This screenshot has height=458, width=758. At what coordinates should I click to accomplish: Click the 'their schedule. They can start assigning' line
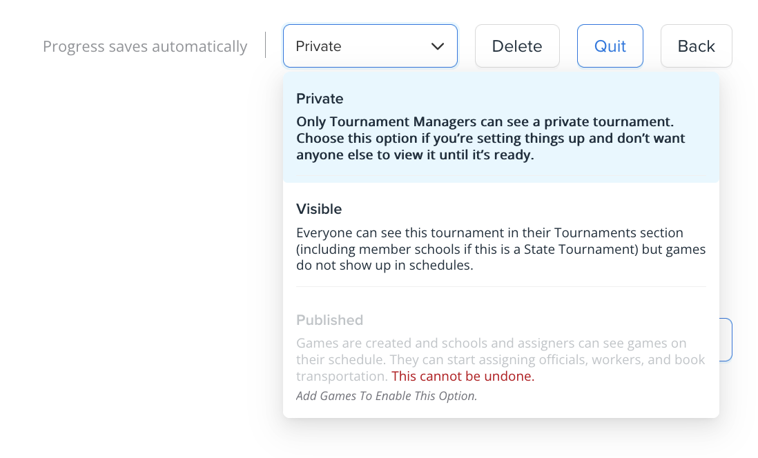click(x=501, y=359)
